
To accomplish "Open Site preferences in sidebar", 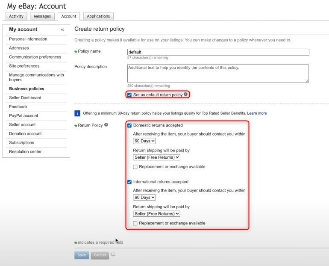I will 24,66.
